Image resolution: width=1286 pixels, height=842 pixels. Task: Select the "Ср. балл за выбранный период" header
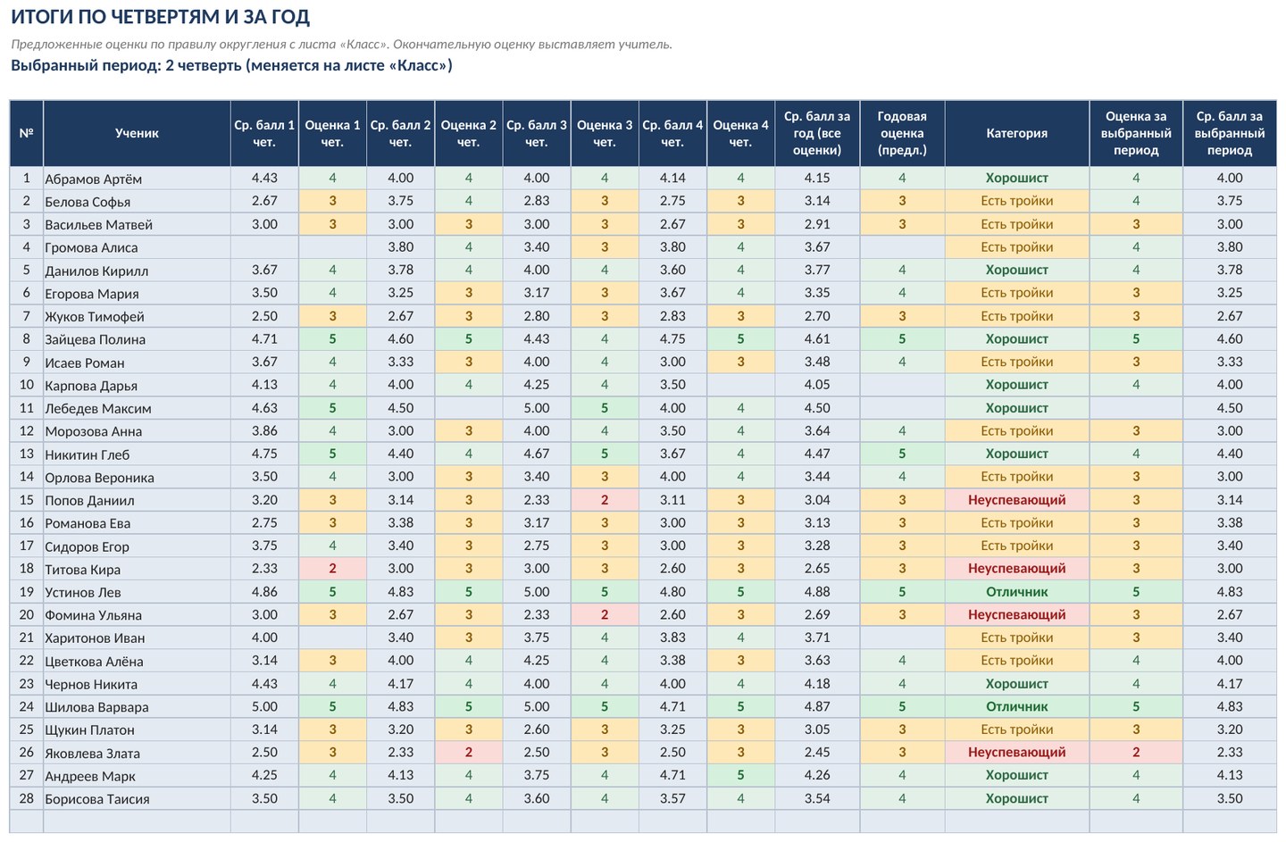(x=1230, y=133)
